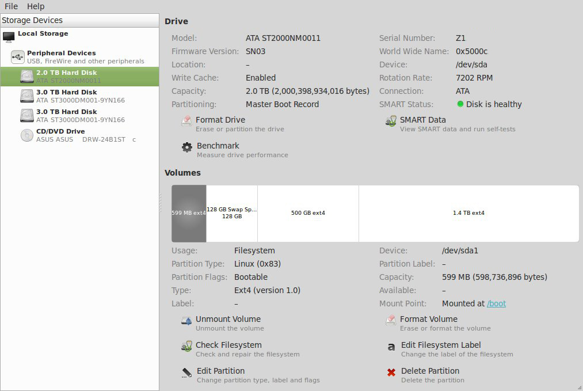Click the Benchmark gear icon
Screen dimensions: 583x391
187,147
